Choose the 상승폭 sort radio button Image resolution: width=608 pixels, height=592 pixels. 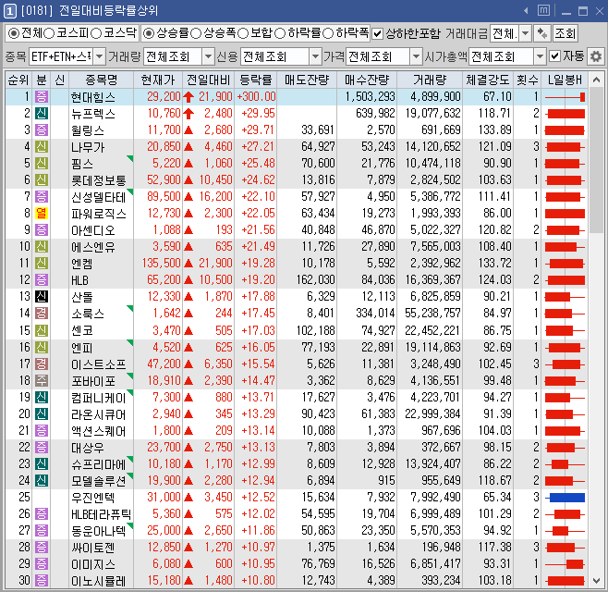[196, 33]
